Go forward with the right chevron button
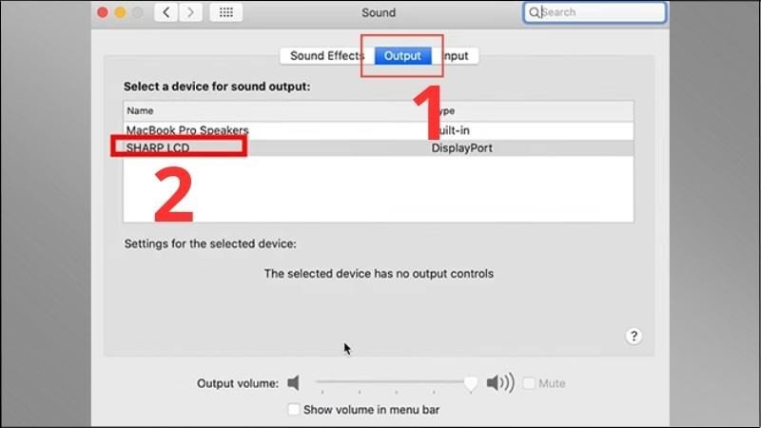761x428 pixels. (190, 12)
